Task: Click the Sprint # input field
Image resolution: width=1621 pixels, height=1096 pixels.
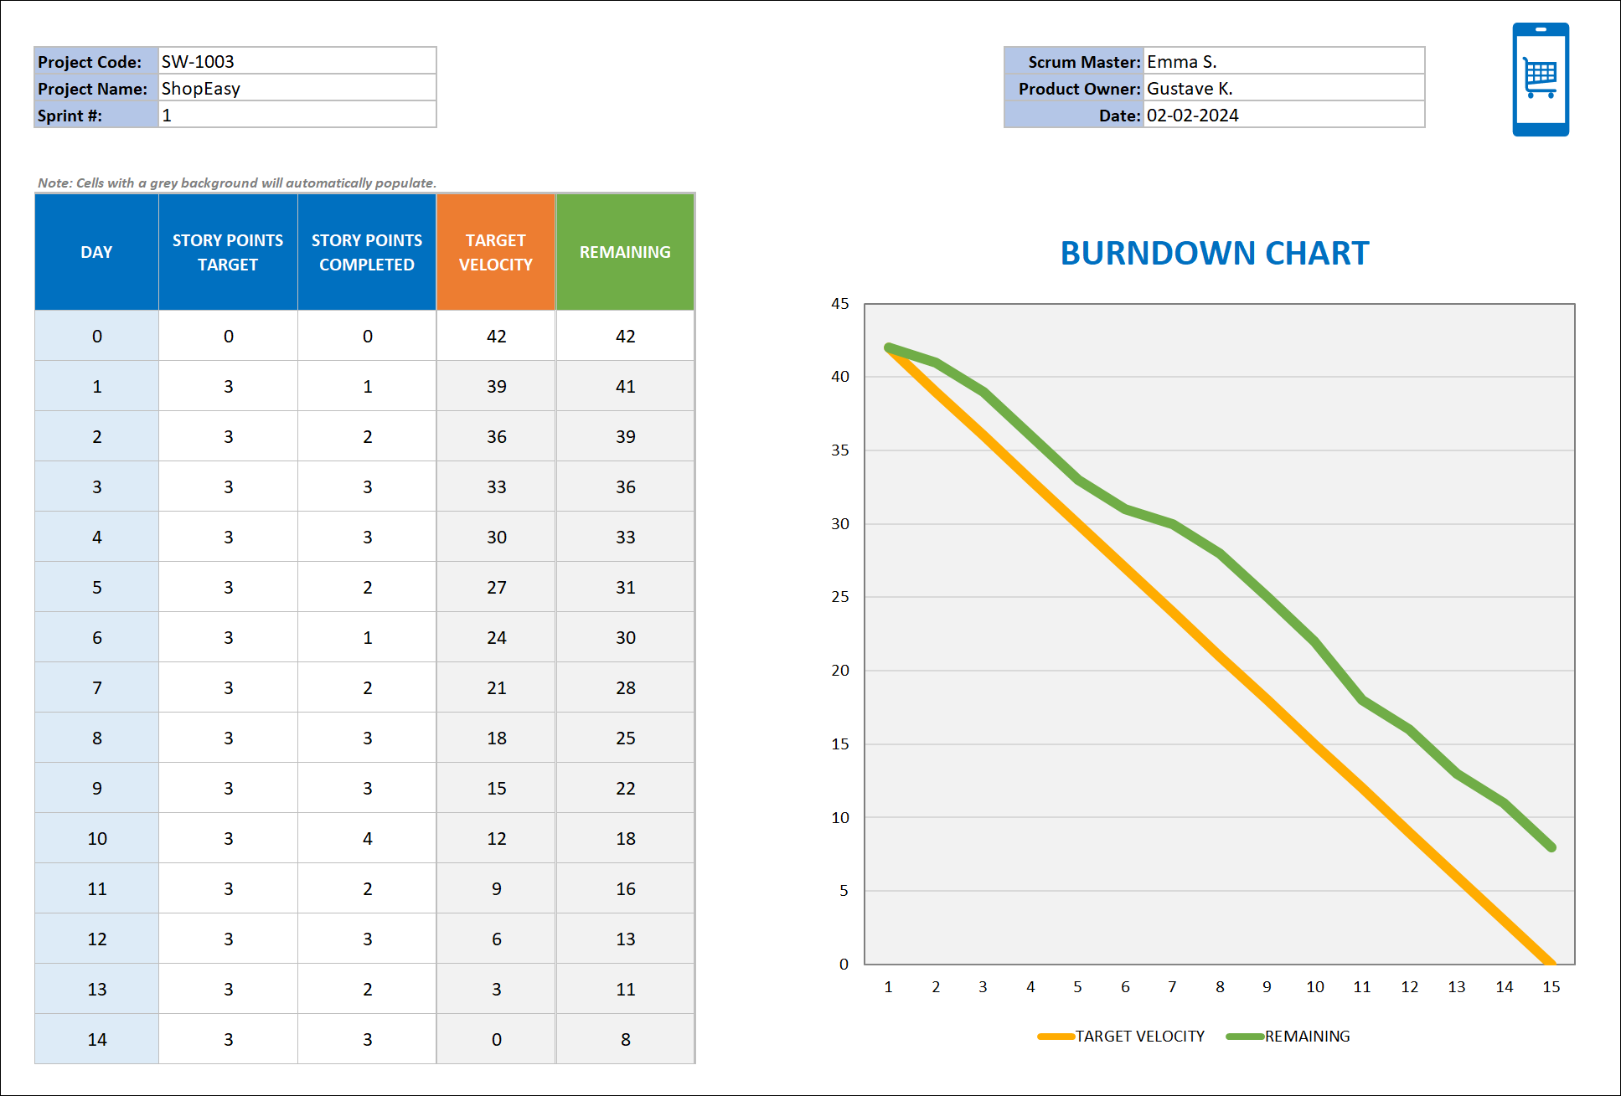Action: tap(293, 115)
